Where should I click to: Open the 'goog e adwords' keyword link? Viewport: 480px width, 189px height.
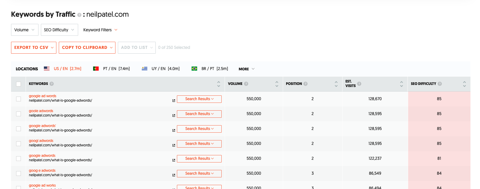[x=42, y=171]
